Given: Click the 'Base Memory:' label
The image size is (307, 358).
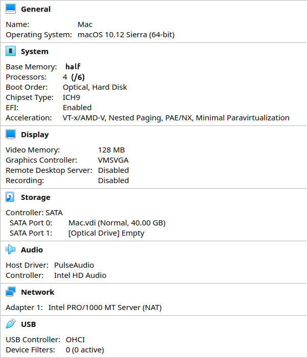Looking at the screenshot, I should click(x=31, y=67).
